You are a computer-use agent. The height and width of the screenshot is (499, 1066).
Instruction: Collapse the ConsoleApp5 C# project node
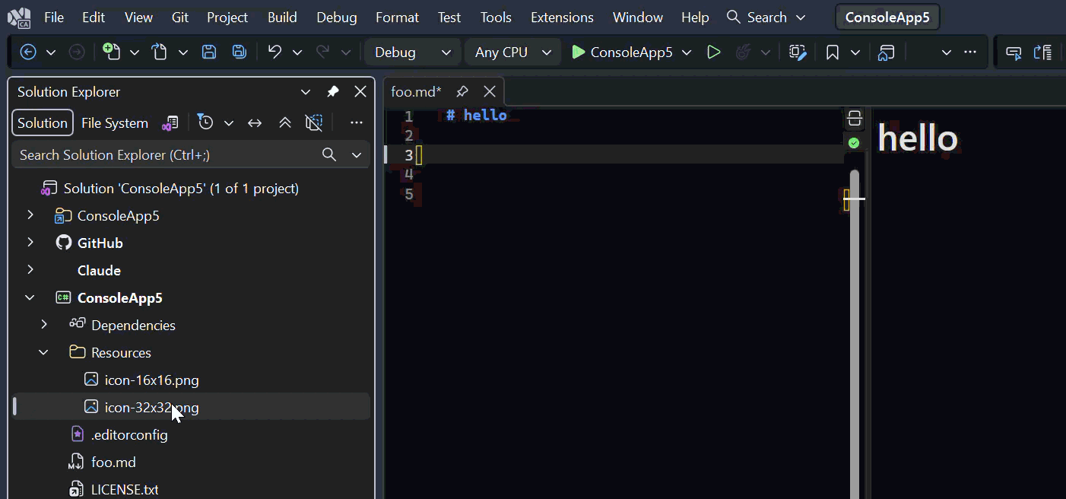pos(30,297)
